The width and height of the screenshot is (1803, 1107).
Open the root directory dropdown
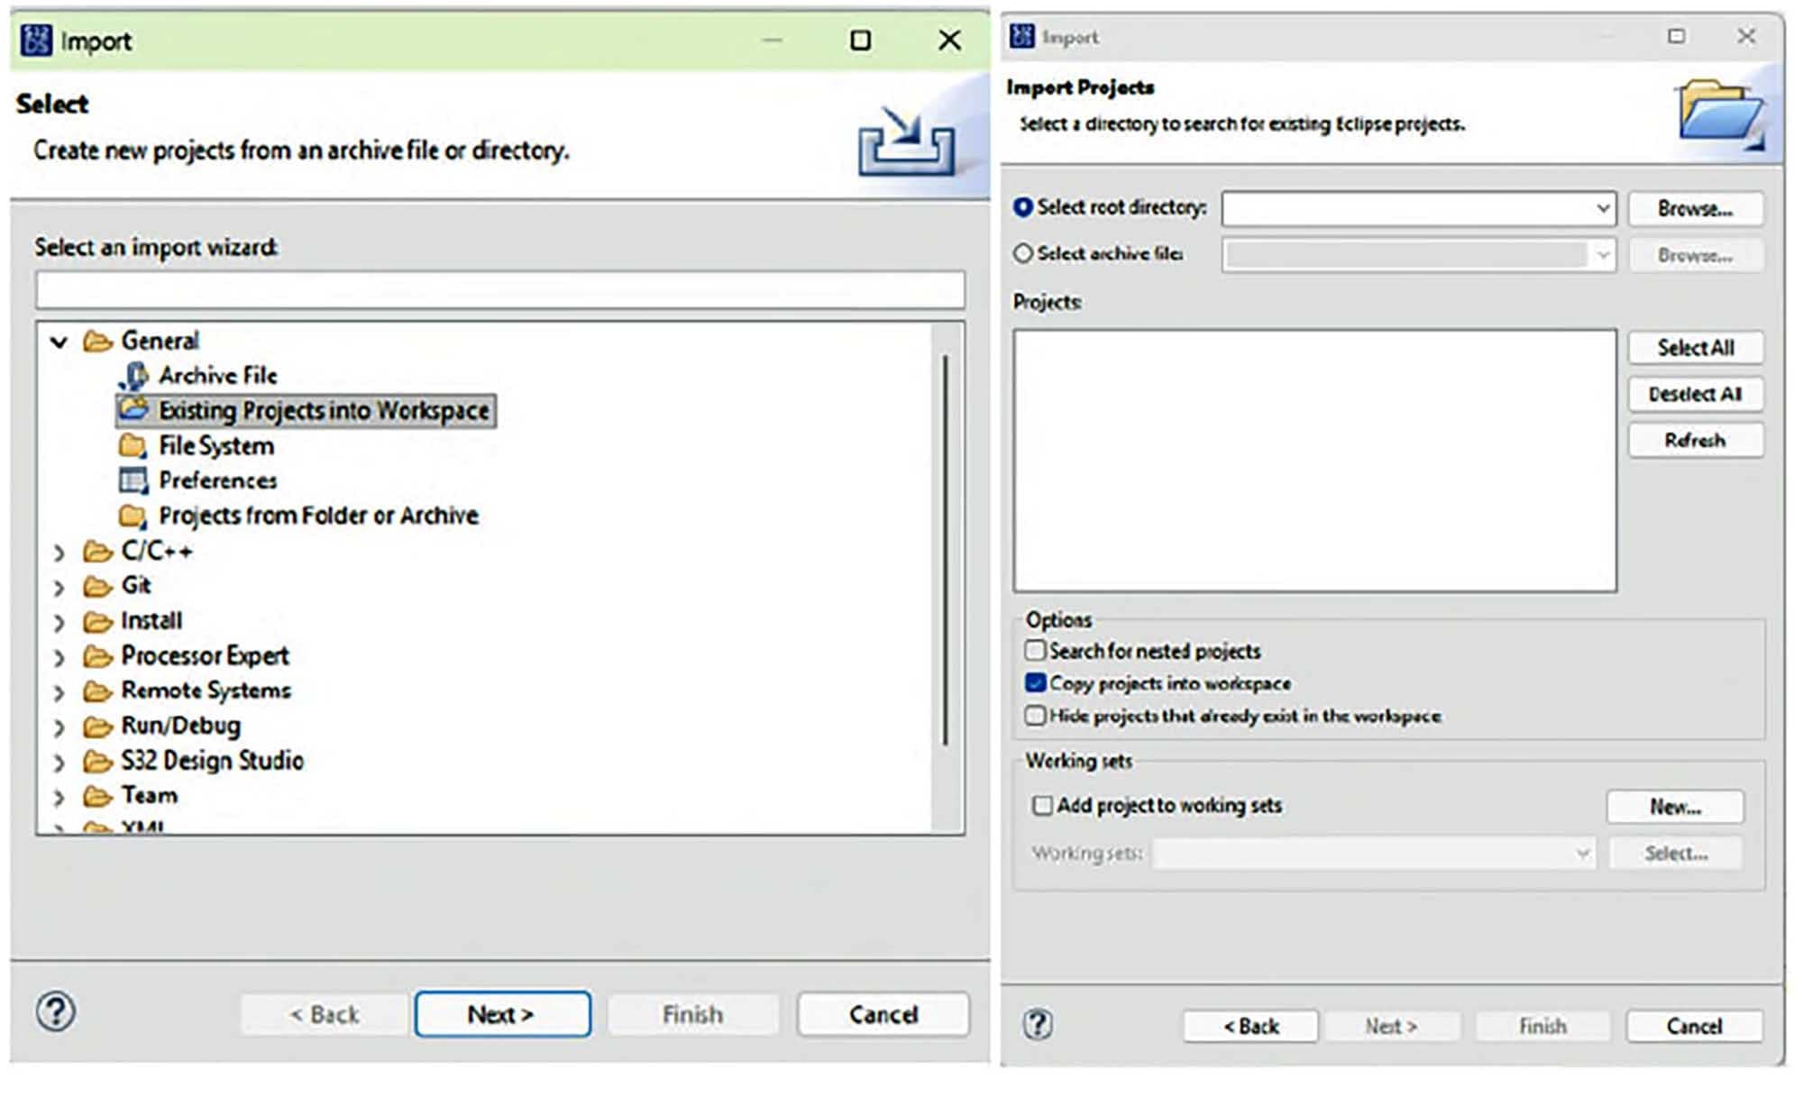pyautogui.click(x=1603, y=208)
